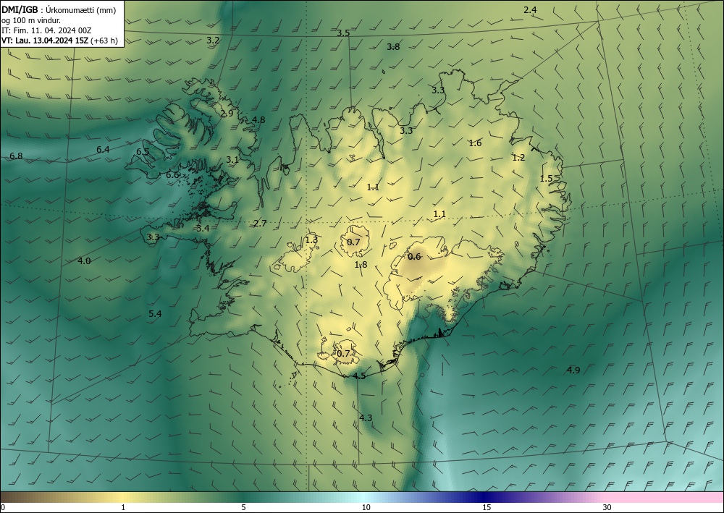
Task: Click the DMI/IGB Úrkomumætti (mm) title line
Action: (x=59, y=10)
